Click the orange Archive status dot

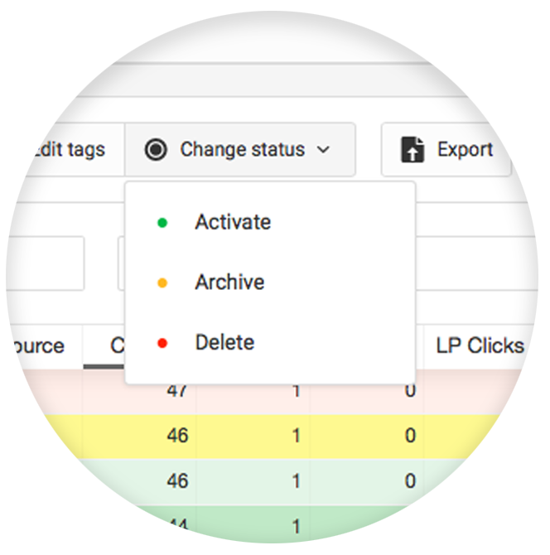(162, 282)
